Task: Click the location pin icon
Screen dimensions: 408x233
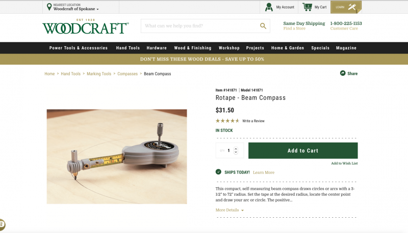Action: (49, 7)
